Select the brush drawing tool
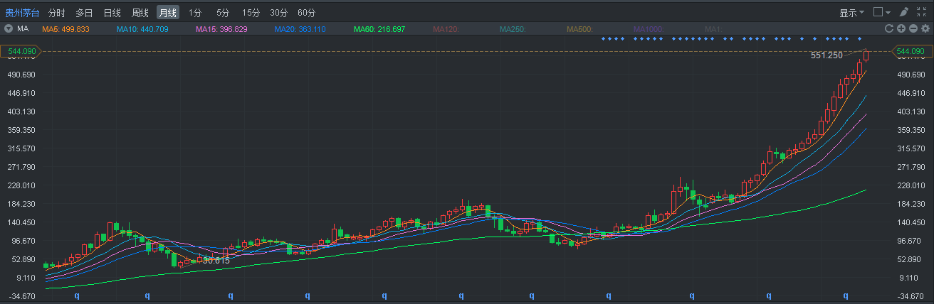The width and height of the screenshot is (934, 304). [x=904, y=12]
